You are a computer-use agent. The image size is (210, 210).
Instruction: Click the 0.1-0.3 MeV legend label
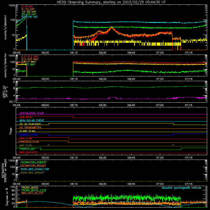[30, 56]
